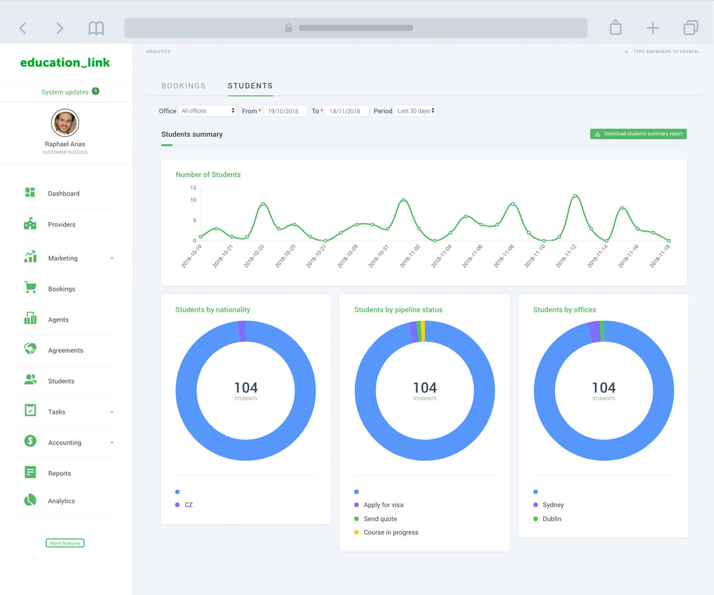Click the More features button
Viewport: 714px width, 595px height.
click(65, 543)
